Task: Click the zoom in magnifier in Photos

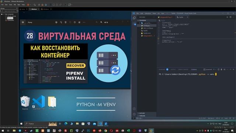Action: click(101, 22)
